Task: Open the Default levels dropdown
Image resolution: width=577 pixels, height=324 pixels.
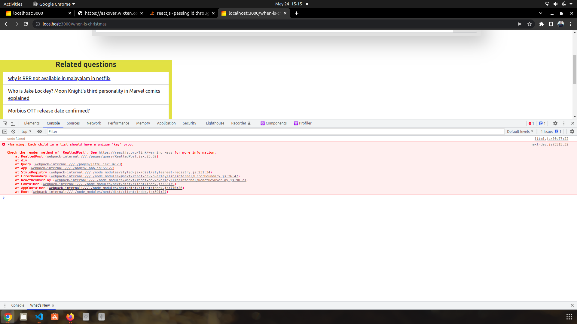Action: (520, 131)
